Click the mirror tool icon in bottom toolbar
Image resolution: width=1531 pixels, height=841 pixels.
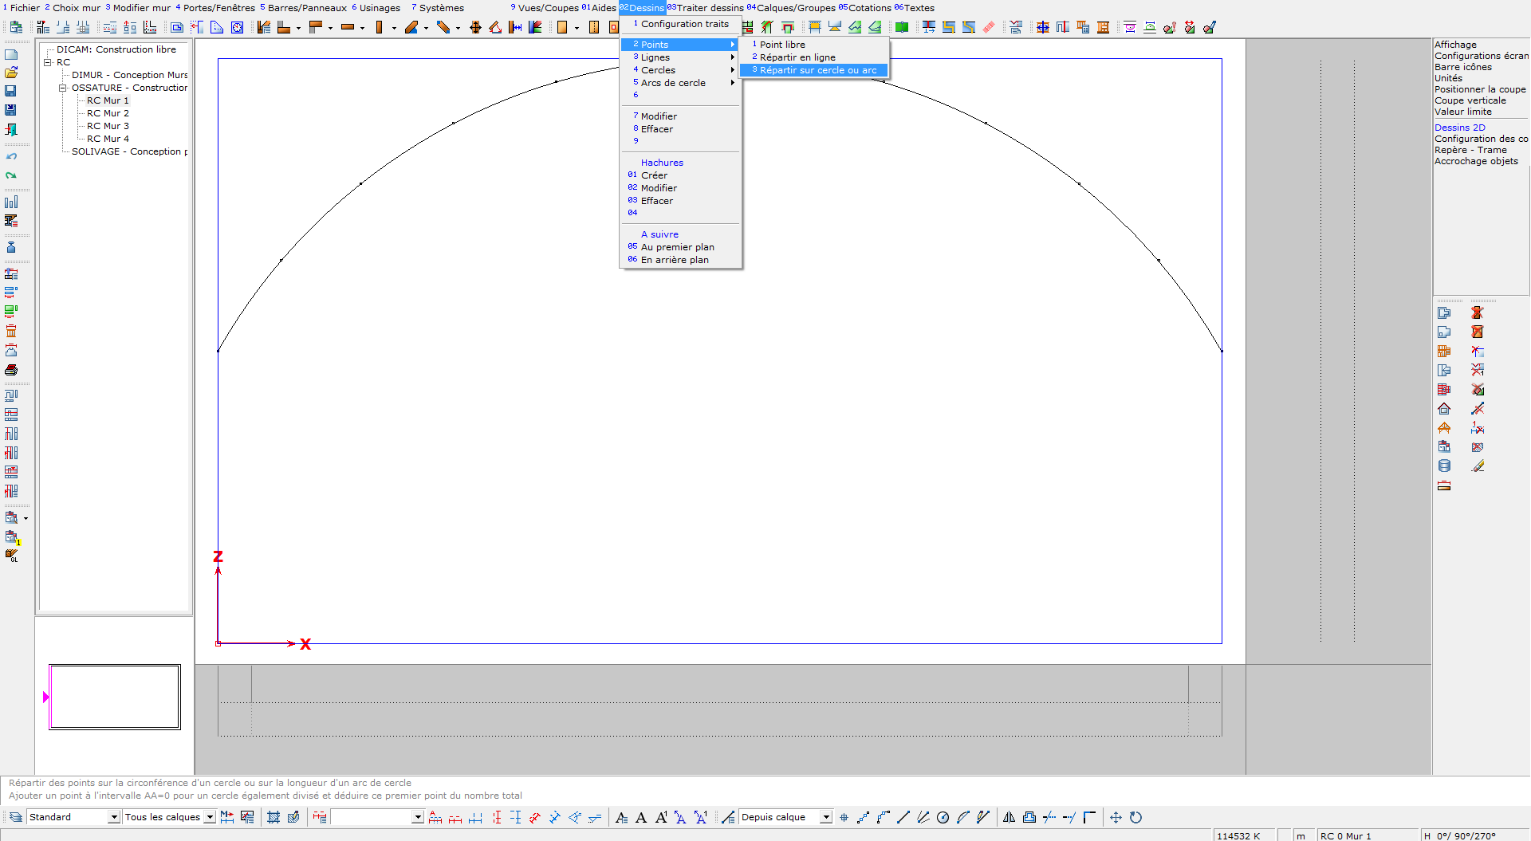tap(1009, 817)
